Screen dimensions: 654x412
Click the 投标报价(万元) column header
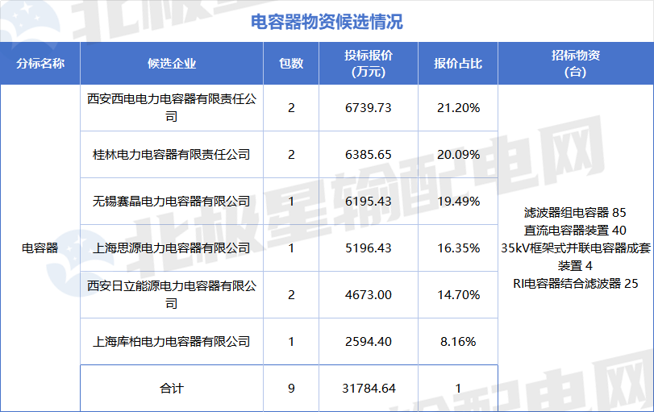coord(369,64)
